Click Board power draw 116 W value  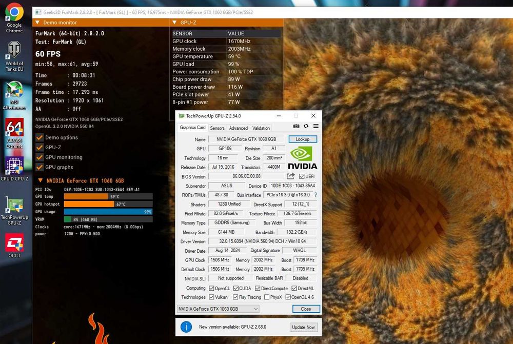[235, 87]
